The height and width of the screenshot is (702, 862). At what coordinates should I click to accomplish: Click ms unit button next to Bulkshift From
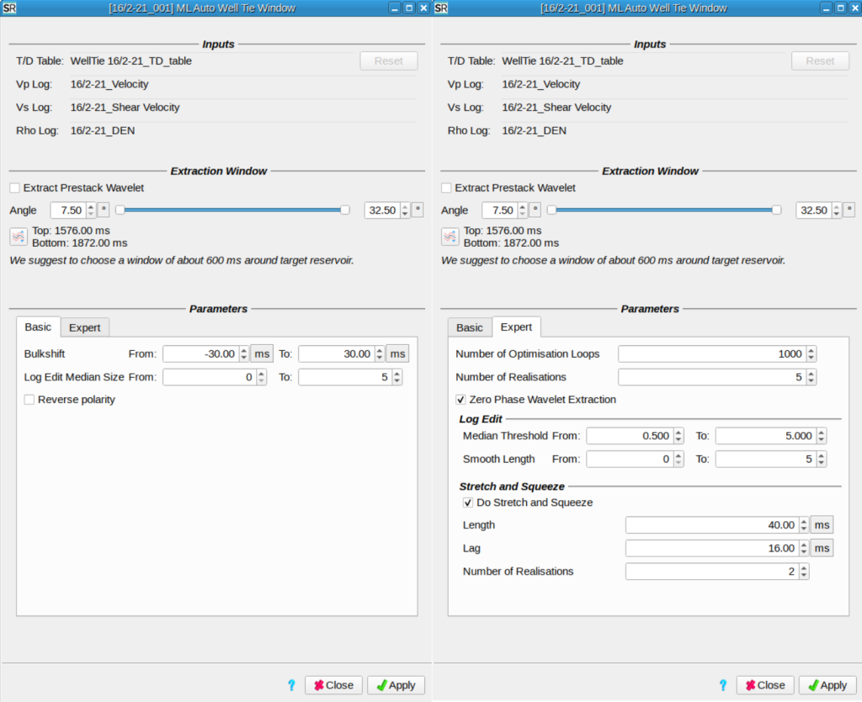click(262, 354)
